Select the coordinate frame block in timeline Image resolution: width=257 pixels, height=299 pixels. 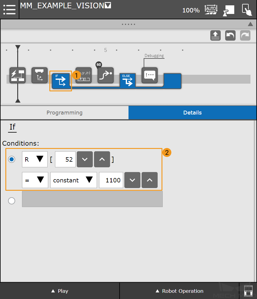pyautogui.click(x=40, y=75)
